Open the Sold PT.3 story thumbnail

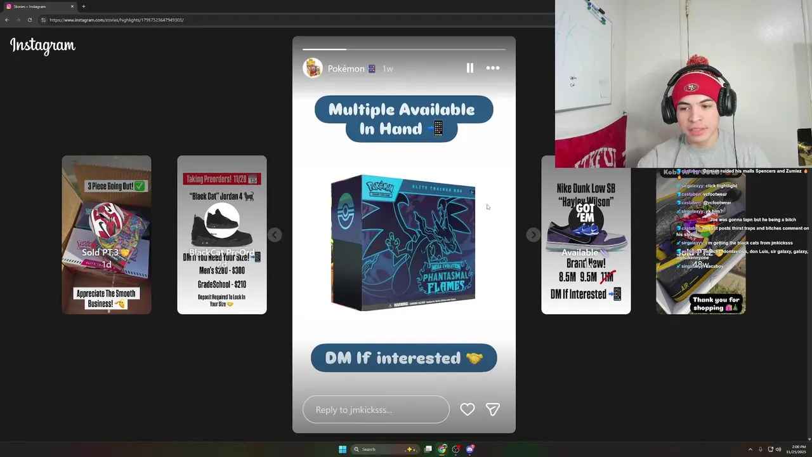coord(107,235)
